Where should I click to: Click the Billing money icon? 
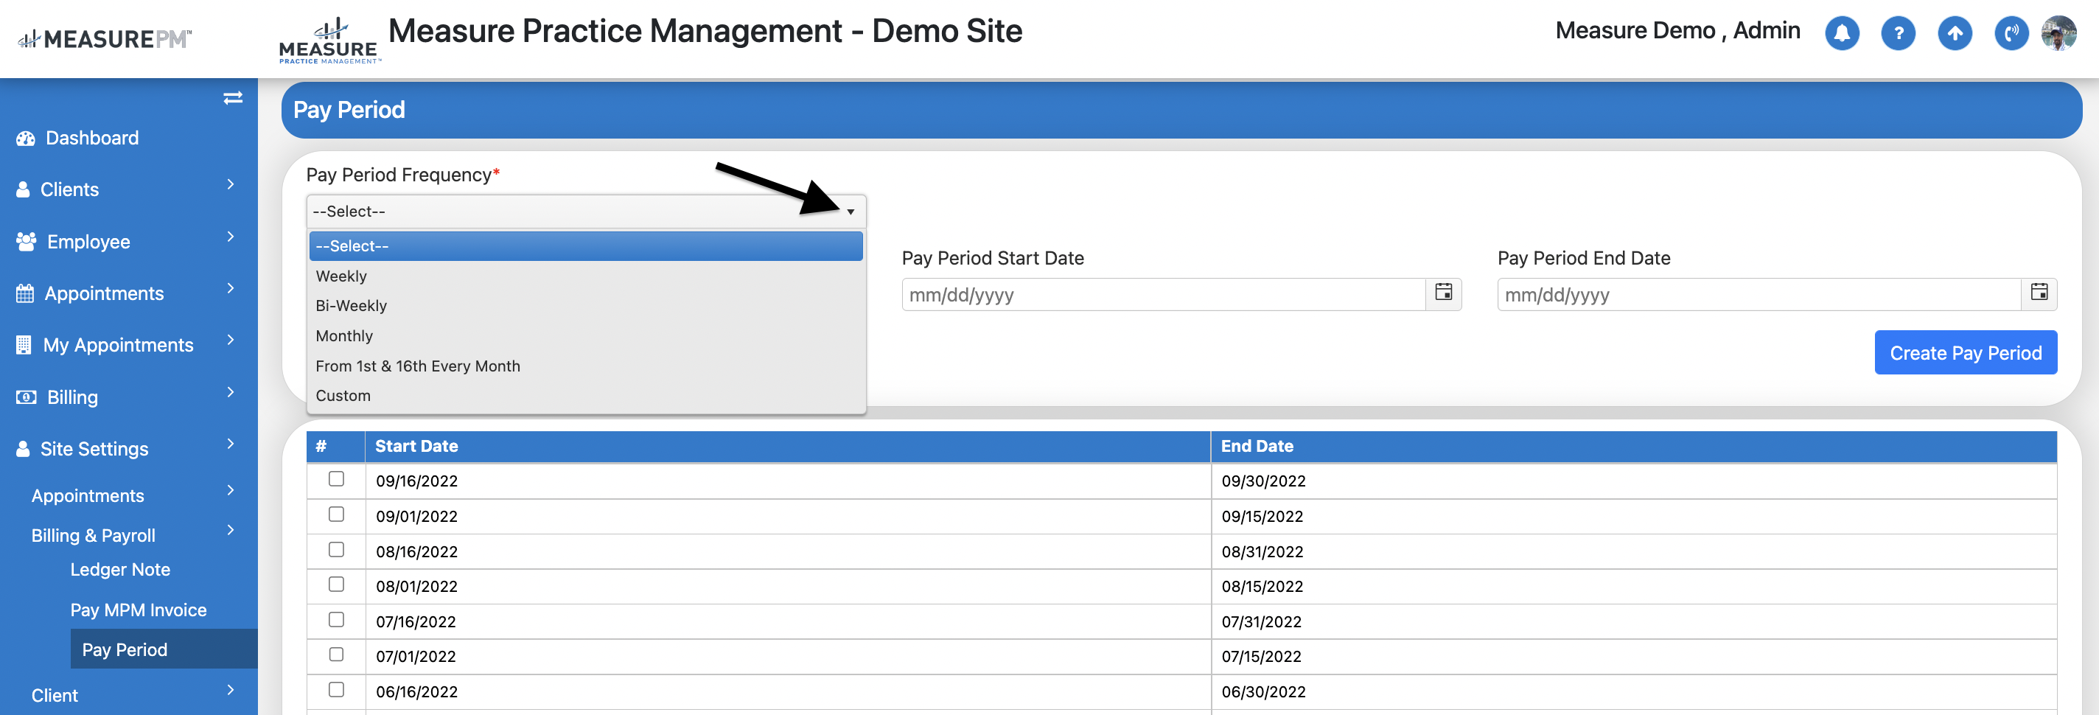(26, 397)
